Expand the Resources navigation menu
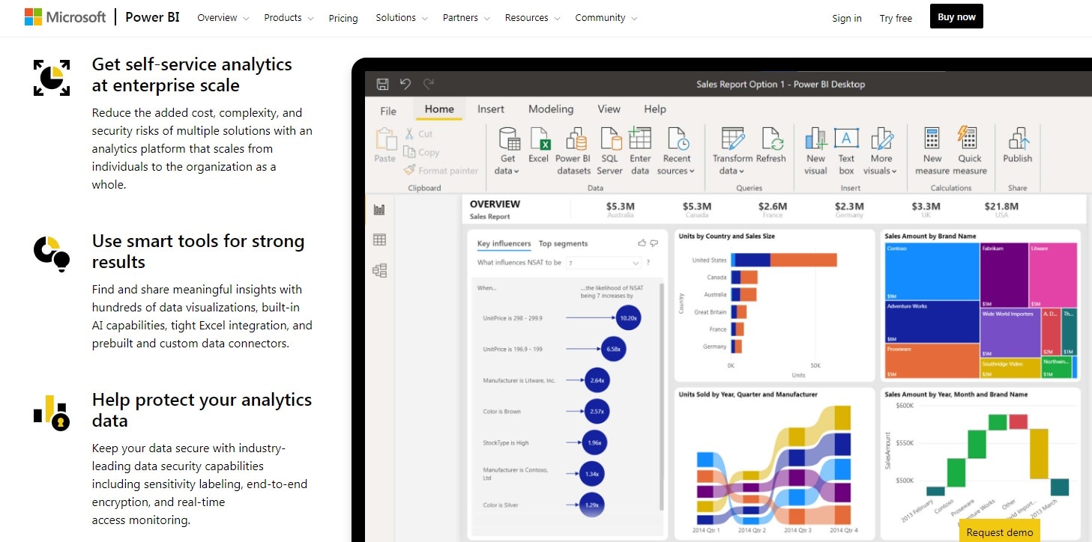 point(533,18)
